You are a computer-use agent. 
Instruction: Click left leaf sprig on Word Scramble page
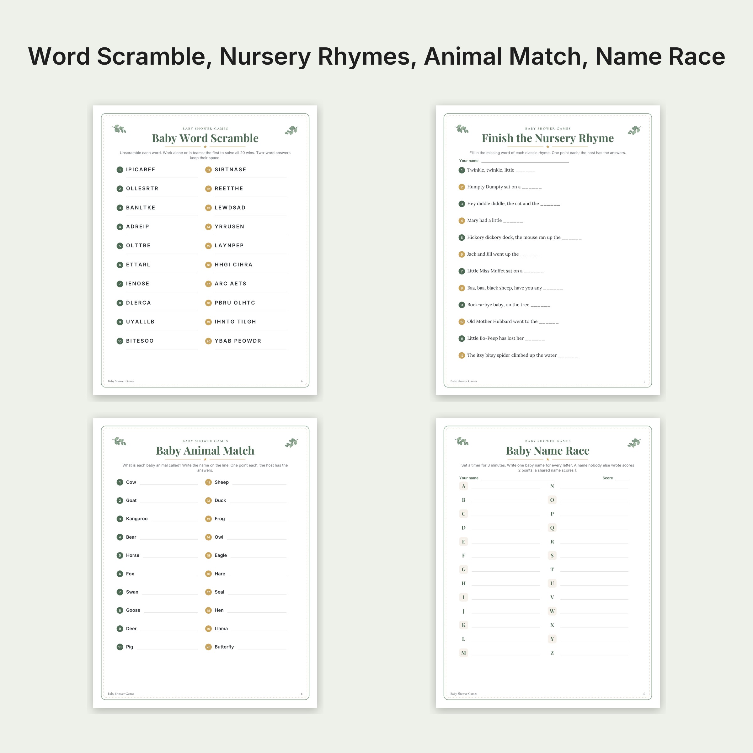[119, 129]
